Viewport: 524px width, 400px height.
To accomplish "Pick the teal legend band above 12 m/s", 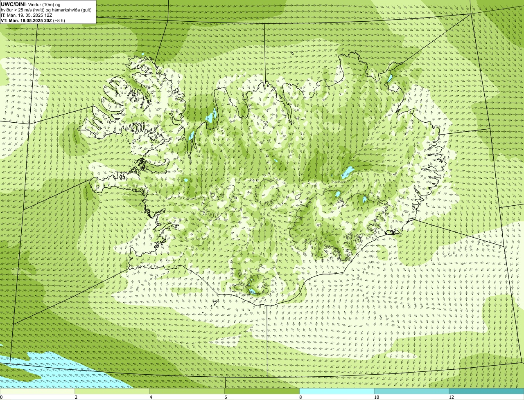I will pos(486,391).
